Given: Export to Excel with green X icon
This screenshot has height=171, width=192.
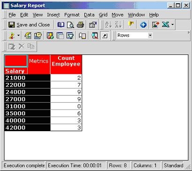Looking at the screenshot, I should coord(166,25).
